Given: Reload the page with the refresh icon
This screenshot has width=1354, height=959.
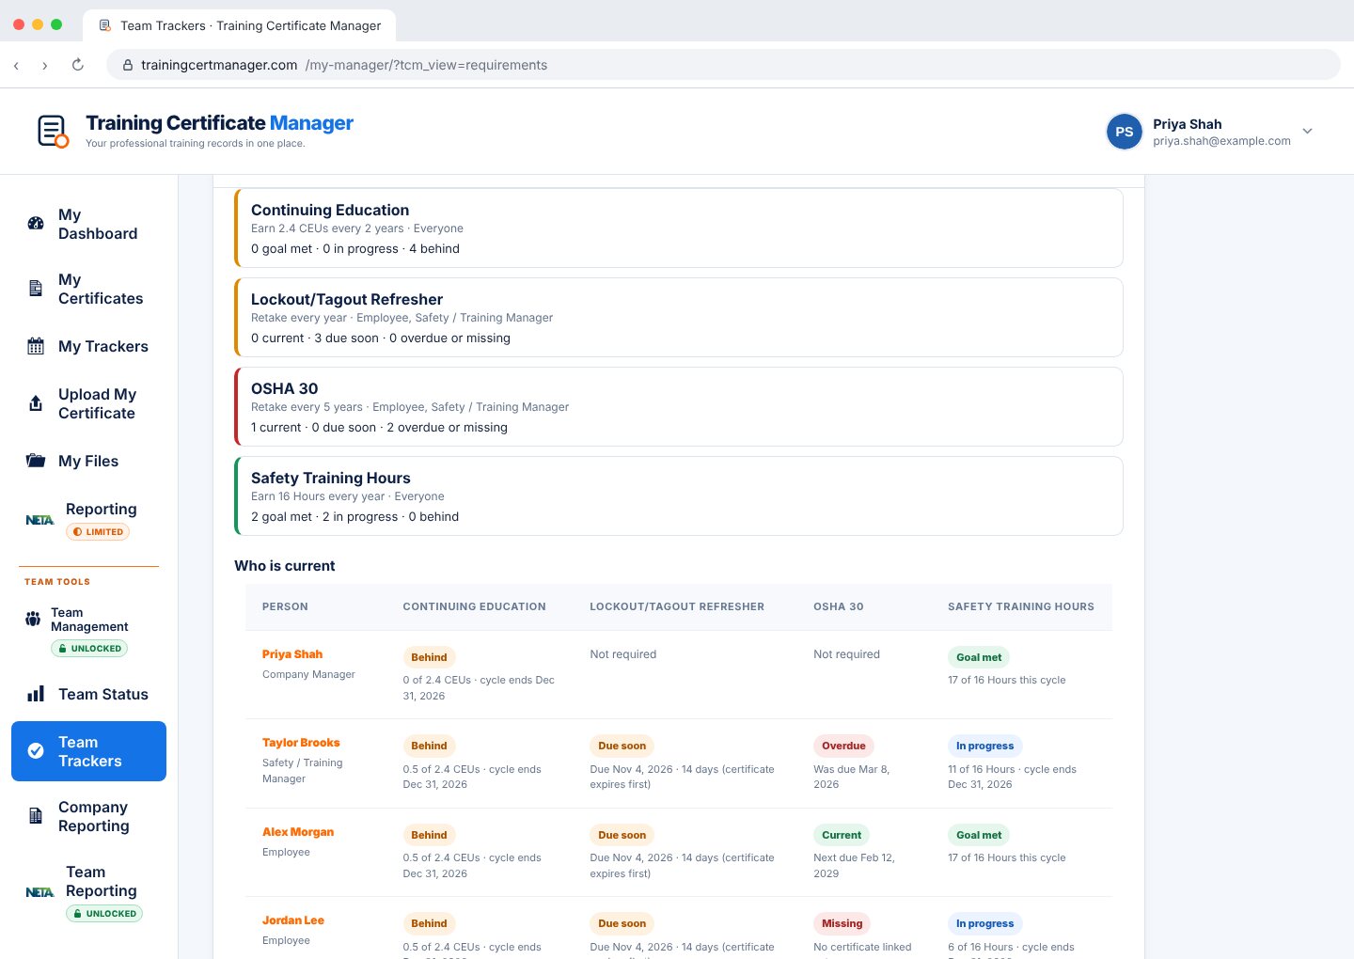Looking at the screenshot, I should 78,65.
